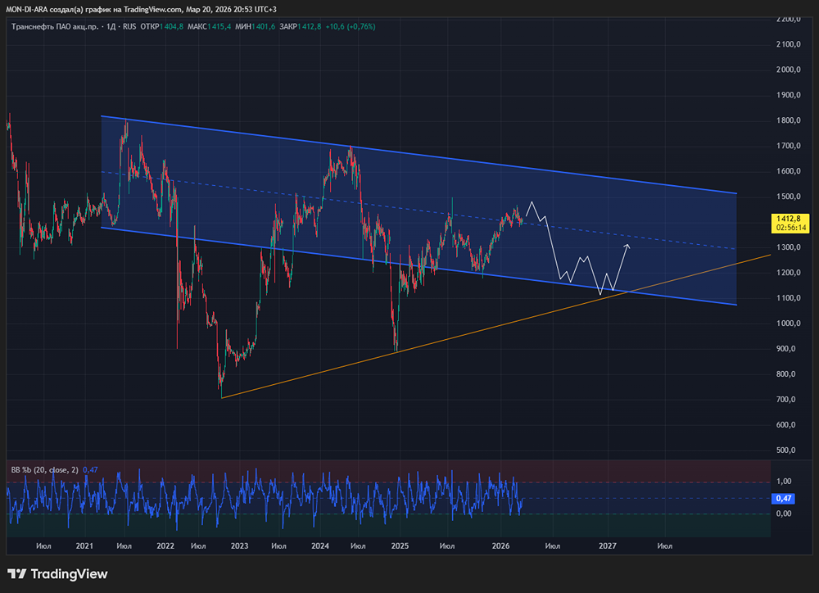
Task: Open the TradingView wordmark link
Action: [x=69, y=573]
